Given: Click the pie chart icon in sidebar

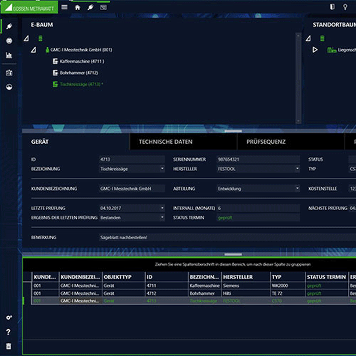Looking at the screenshot, I should pyautogui.click(x=9, y=87).
